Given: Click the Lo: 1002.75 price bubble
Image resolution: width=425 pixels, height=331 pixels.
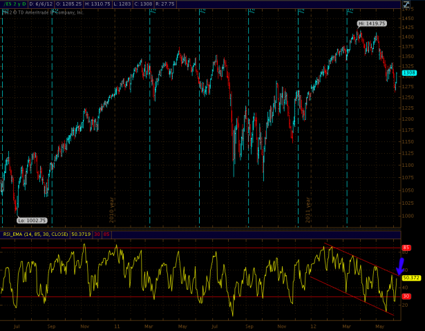Looking at the screenshot, I should tap(32, 220).
